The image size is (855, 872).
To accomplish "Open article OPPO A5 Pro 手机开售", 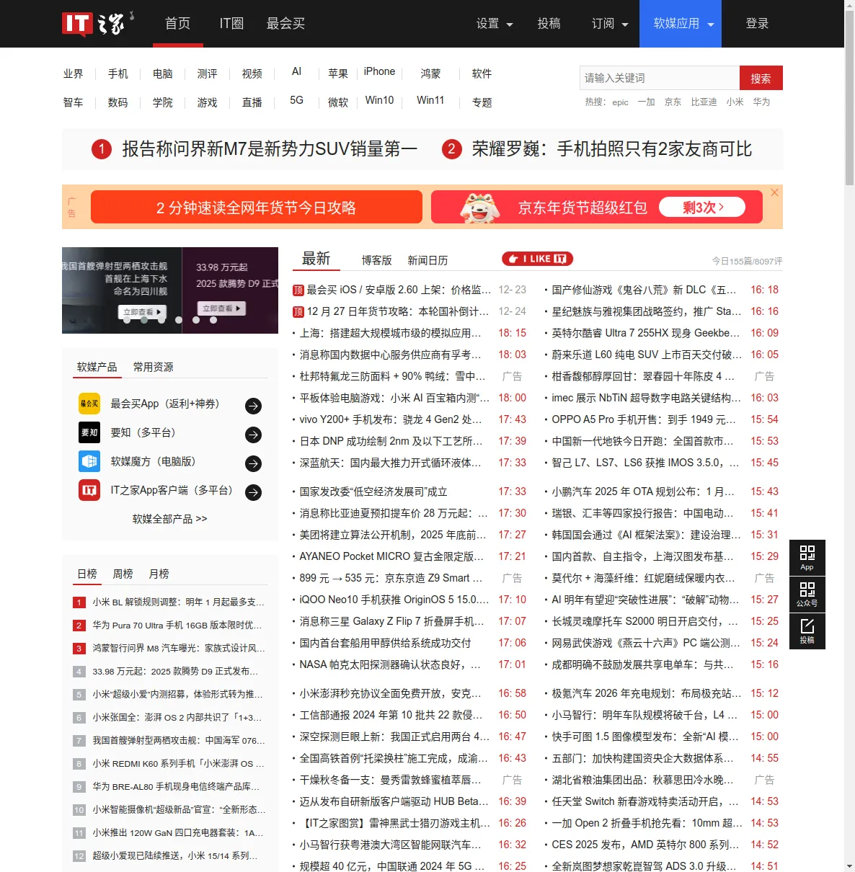I will point(644,419).
